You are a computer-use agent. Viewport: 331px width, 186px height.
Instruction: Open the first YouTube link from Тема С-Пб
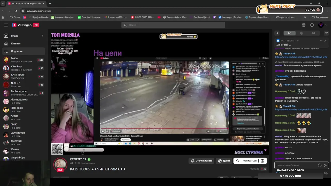[301, 57]
